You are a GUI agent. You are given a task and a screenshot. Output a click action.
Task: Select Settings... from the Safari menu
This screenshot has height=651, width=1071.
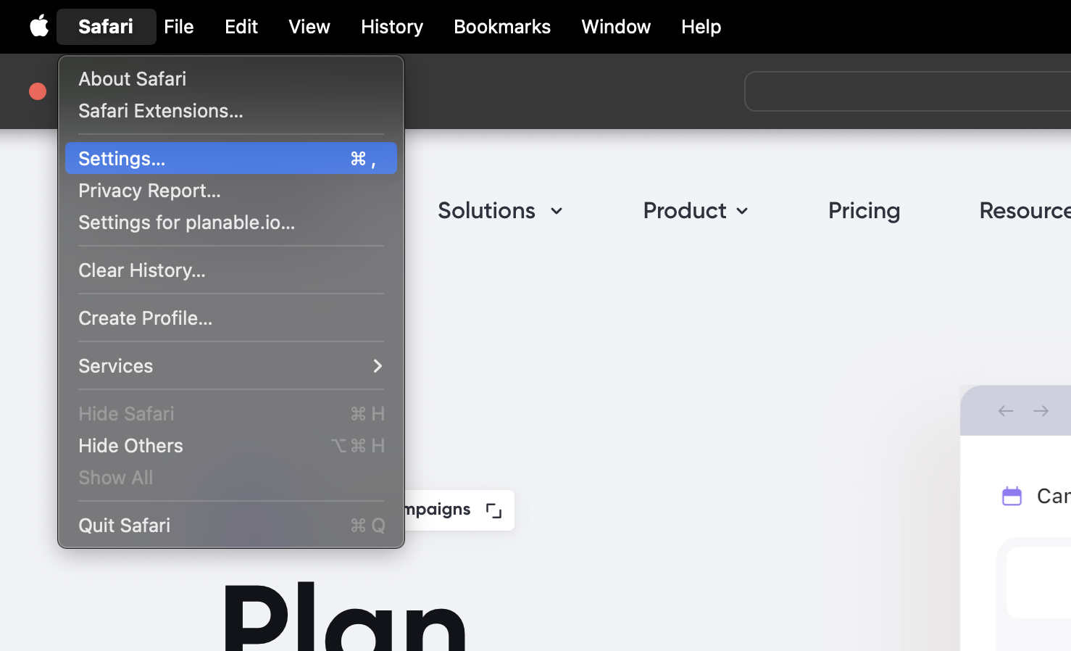[230, 159]
